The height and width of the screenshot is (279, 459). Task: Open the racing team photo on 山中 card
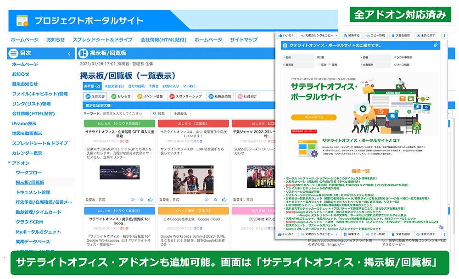click(x=193, y=179)
